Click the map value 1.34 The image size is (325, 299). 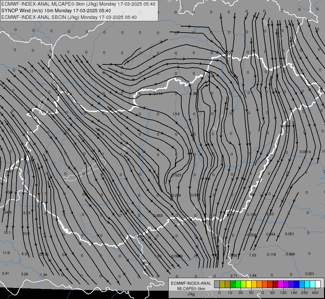[43, 275]
